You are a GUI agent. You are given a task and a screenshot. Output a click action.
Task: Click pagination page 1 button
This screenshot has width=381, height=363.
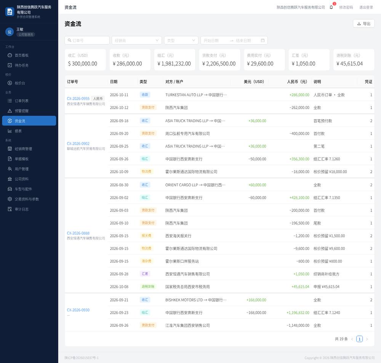tap(359, 339)
